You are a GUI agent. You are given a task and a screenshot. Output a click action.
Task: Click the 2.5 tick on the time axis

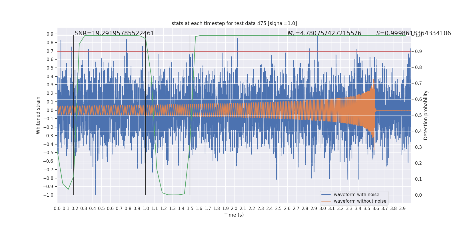point(278,209)
